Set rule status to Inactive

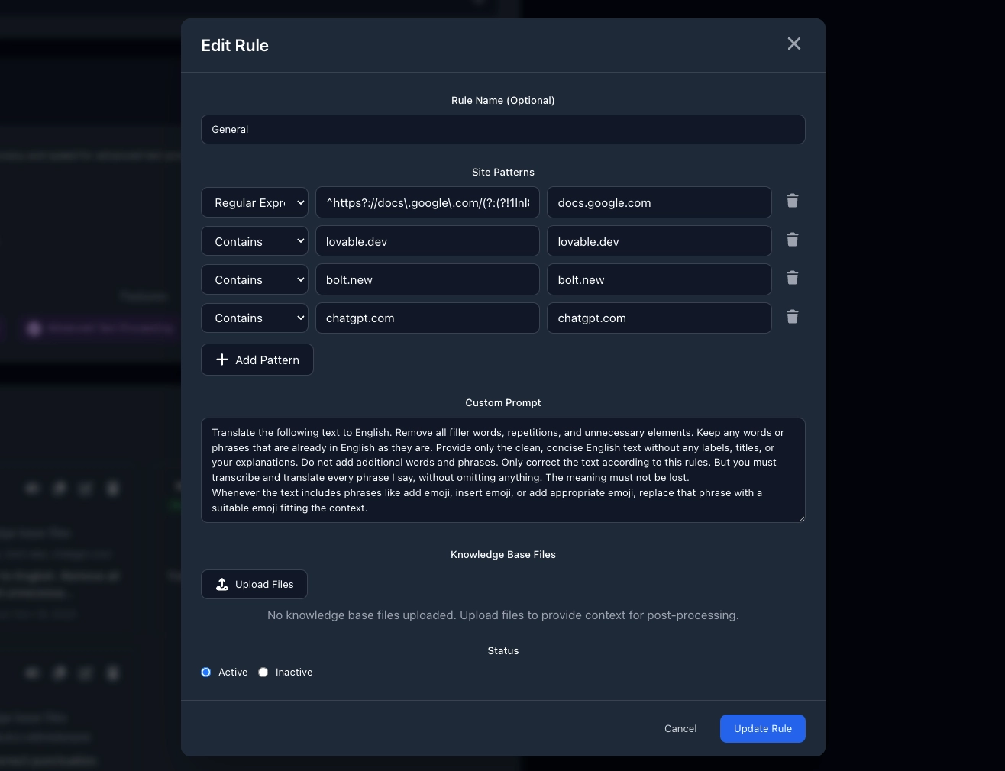point(263,673)
